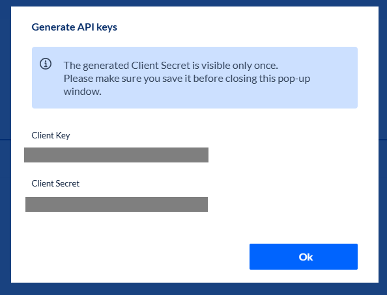Screen dimensions: 387x295
Task: Select the redacted Client Key value
Action: click(x=116, y=155)
